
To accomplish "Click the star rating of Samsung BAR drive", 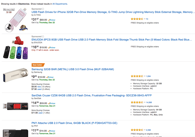I will (x=137, y=76).
